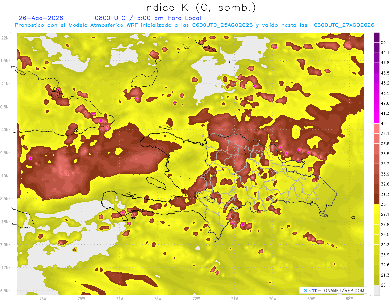
Task: Click the time label "0800 UTC / 5:00 am Hora Local"
Action: click(x=148, y=18)
